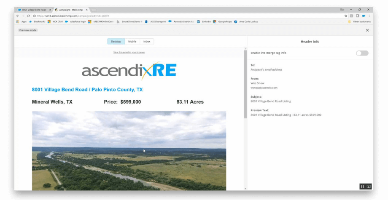Click the Wes Snow sender name

tap(257, 83)
